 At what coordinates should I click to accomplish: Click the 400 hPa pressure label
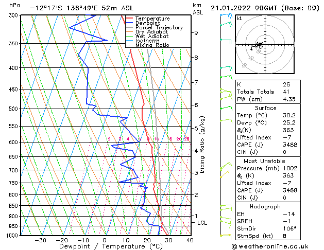[x=14, y=68]
